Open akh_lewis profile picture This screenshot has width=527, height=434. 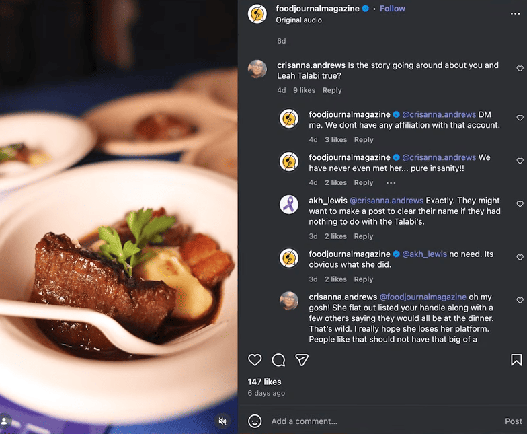(289, 205)
